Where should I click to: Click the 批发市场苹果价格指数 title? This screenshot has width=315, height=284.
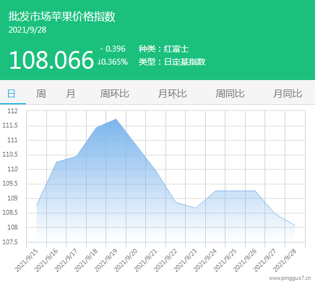(62, 16)
